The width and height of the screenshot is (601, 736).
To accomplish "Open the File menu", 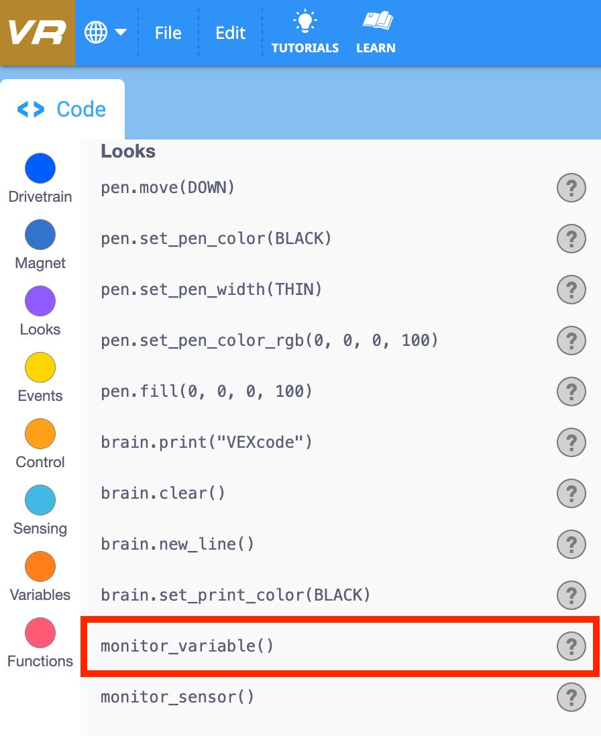I will (x=167, y=32).
